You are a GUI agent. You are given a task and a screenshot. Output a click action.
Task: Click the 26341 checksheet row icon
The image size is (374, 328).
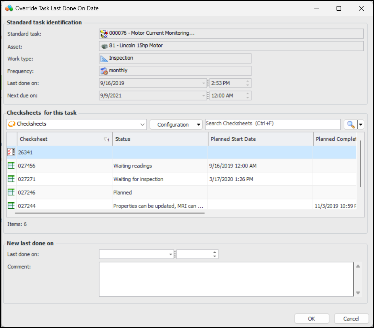(x=11, y=152)
